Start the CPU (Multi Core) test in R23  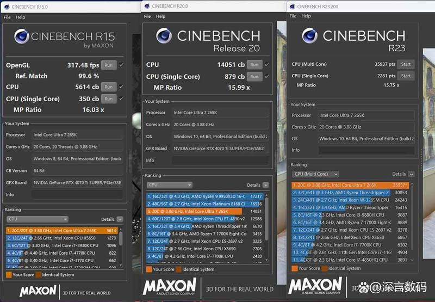406,64
